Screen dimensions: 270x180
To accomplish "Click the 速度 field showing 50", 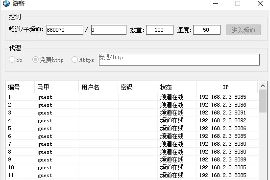I will click(x=207, y=30).
